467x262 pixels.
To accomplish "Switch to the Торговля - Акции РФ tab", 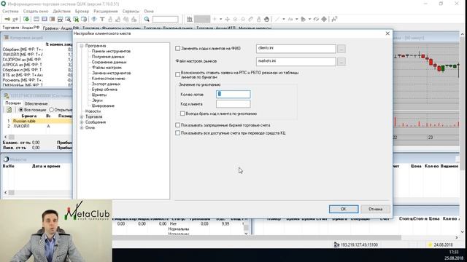I will tap(21, 28).
